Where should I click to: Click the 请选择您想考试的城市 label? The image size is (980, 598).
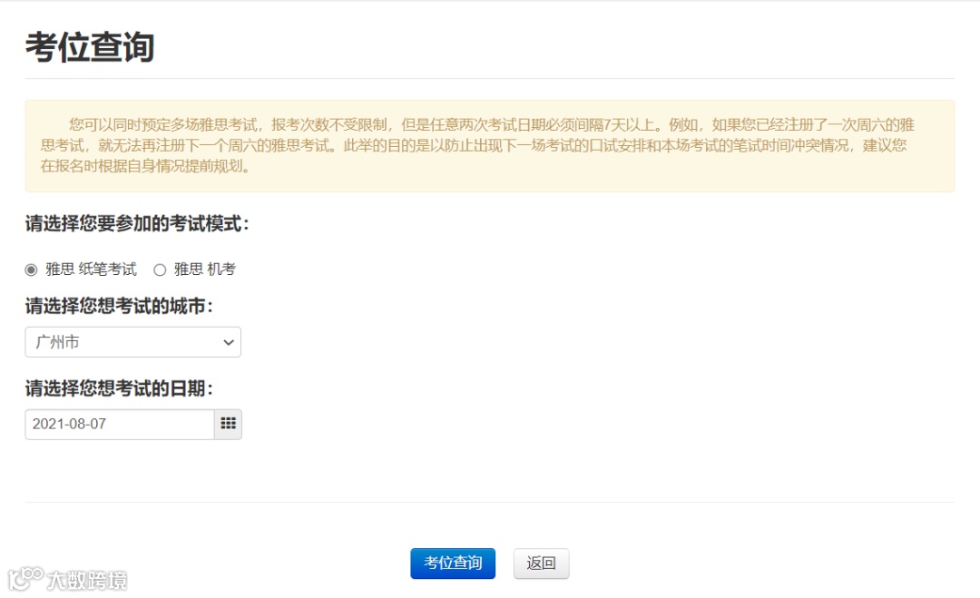[119, 306]
